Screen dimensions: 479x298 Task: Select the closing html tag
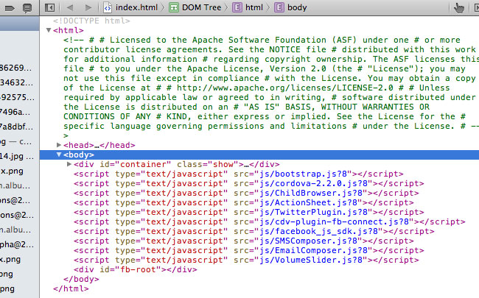pyautogui.click(x=71, y=288)
